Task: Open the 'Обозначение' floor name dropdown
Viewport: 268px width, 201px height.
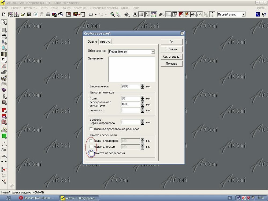Action: pos(153,52)
